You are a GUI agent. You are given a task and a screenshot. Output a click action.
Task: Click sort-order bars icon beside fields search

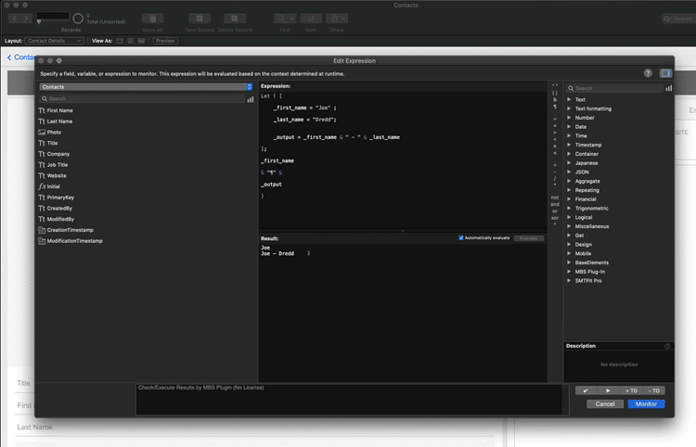[251, 99]
